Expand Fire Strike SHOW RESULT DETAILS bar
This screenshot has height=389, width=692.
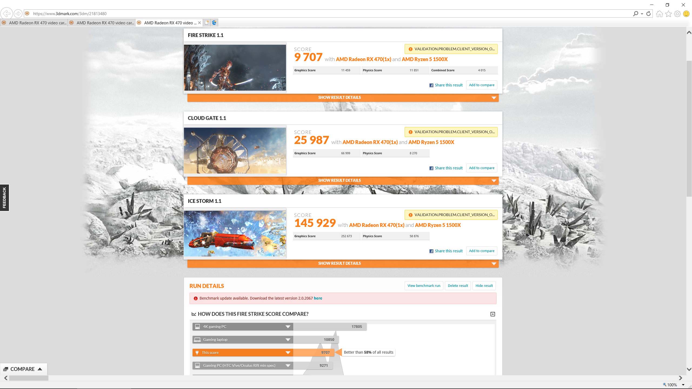(343, 98)
